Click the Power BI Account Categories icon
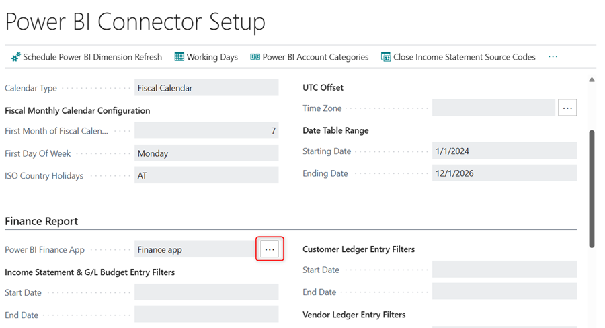Screen dimensions: 605x328 point(255,57)
